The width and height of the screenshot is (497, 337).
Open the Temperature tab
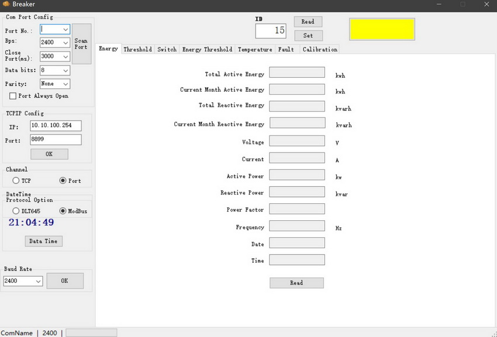click(254, 50)
